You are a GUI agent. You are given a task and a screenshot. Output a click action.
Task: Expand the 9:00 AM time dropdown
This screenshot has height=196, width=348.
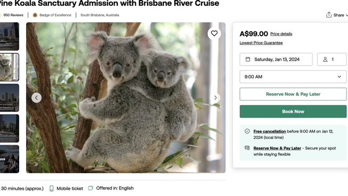(x=293, y=77)
